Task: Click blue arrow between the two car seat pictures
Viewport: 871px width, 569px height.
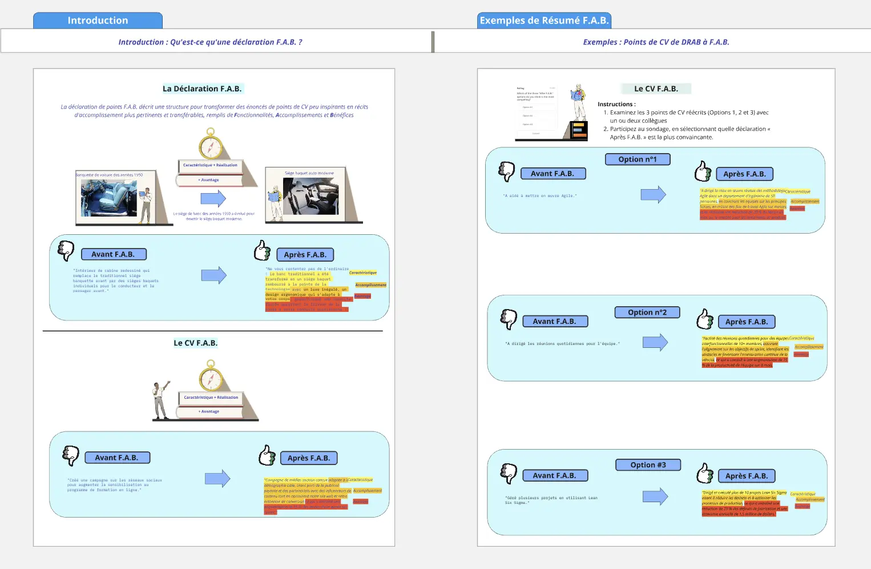Action: tap(213, 198)
